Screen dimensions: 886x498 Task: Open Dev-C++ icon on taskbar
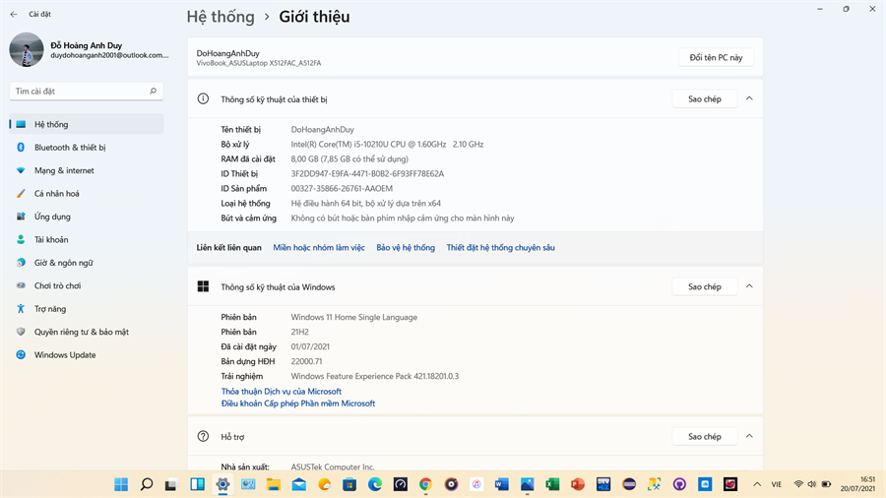(603, 484)
